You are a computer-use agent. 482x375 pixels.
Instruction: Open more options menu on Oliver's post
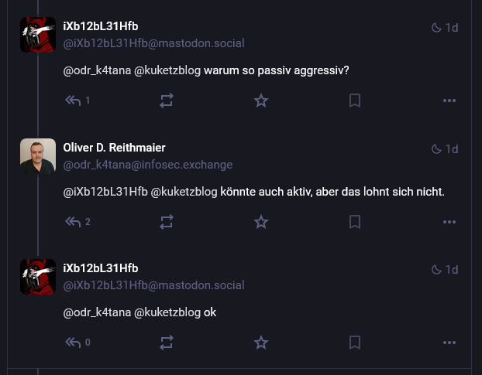(449, 222)
